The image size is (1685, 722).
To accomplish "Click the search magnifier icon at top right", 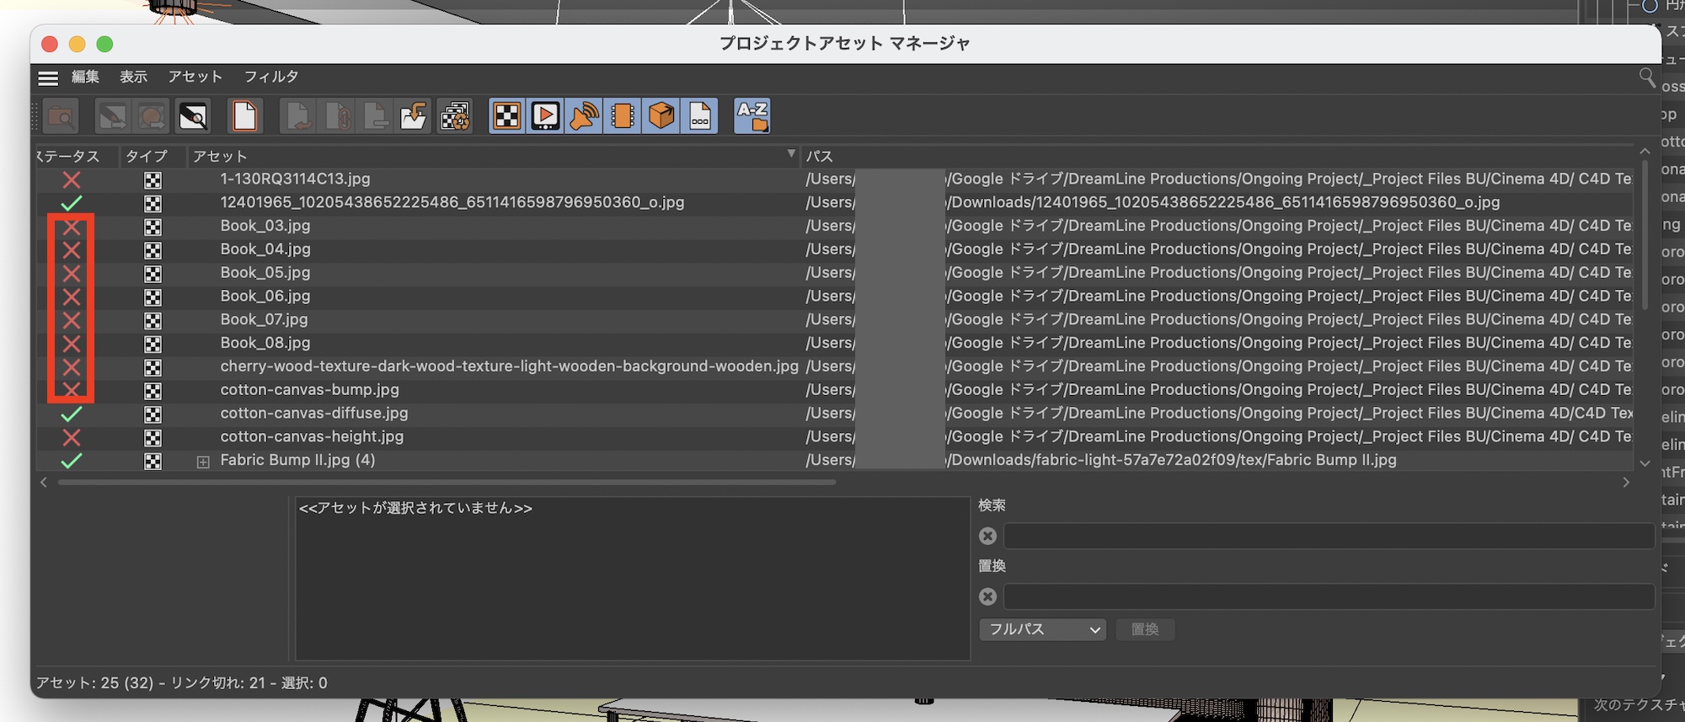I will (1646, 78).
